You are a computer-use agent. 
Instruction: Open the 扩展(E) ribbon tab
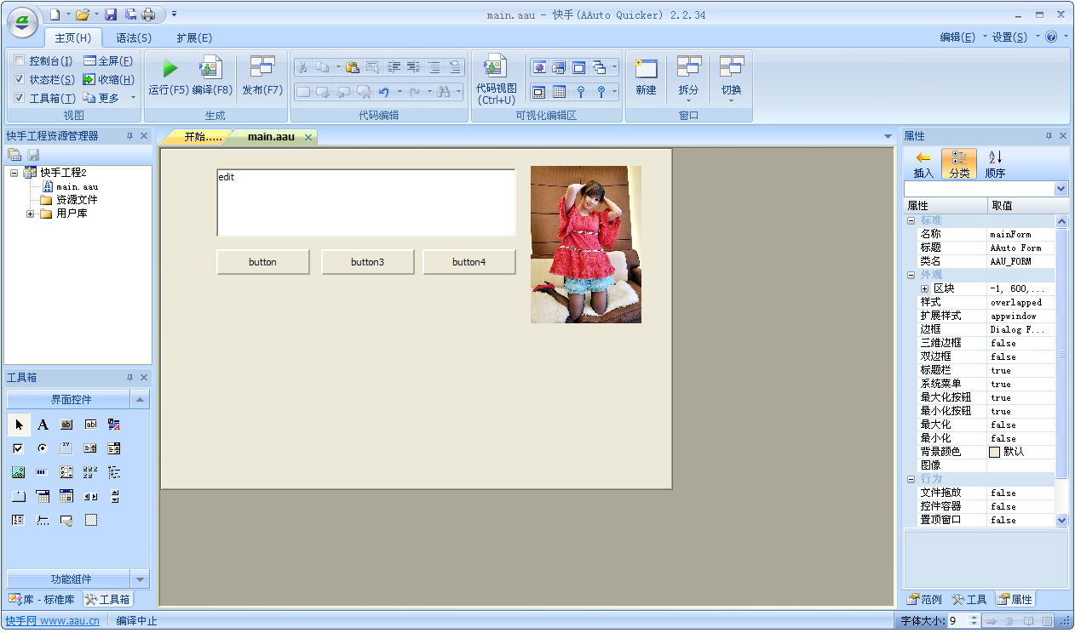194,37
